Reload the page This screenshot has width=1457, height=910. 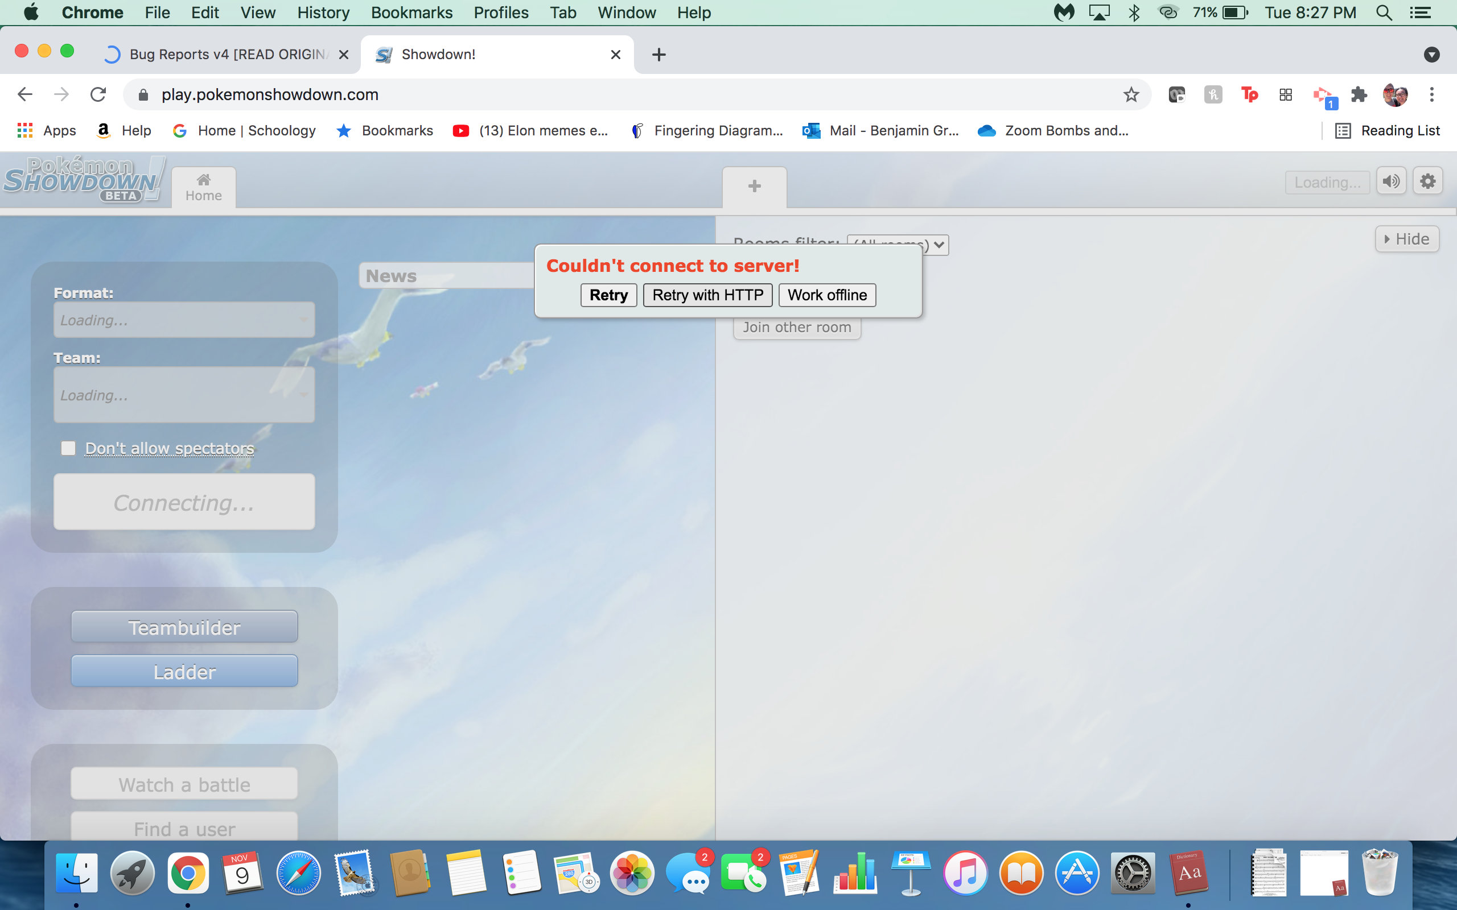98,94
